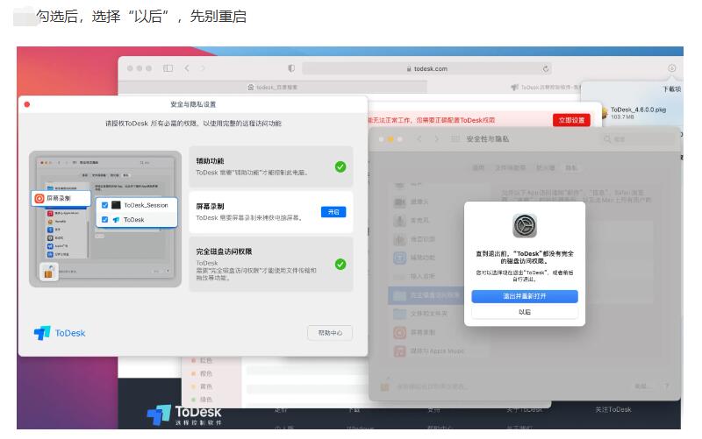Click 退出并重新打开 button
This screenshot has width=702, height=439.
(525, 296)
